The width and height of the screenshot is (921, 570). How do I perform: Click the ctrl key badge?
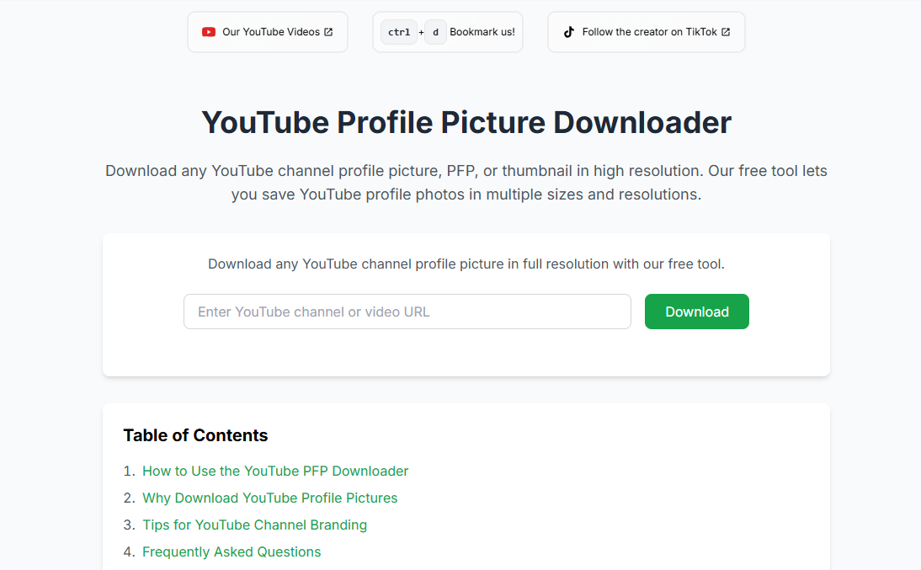[x=399, y=33]
